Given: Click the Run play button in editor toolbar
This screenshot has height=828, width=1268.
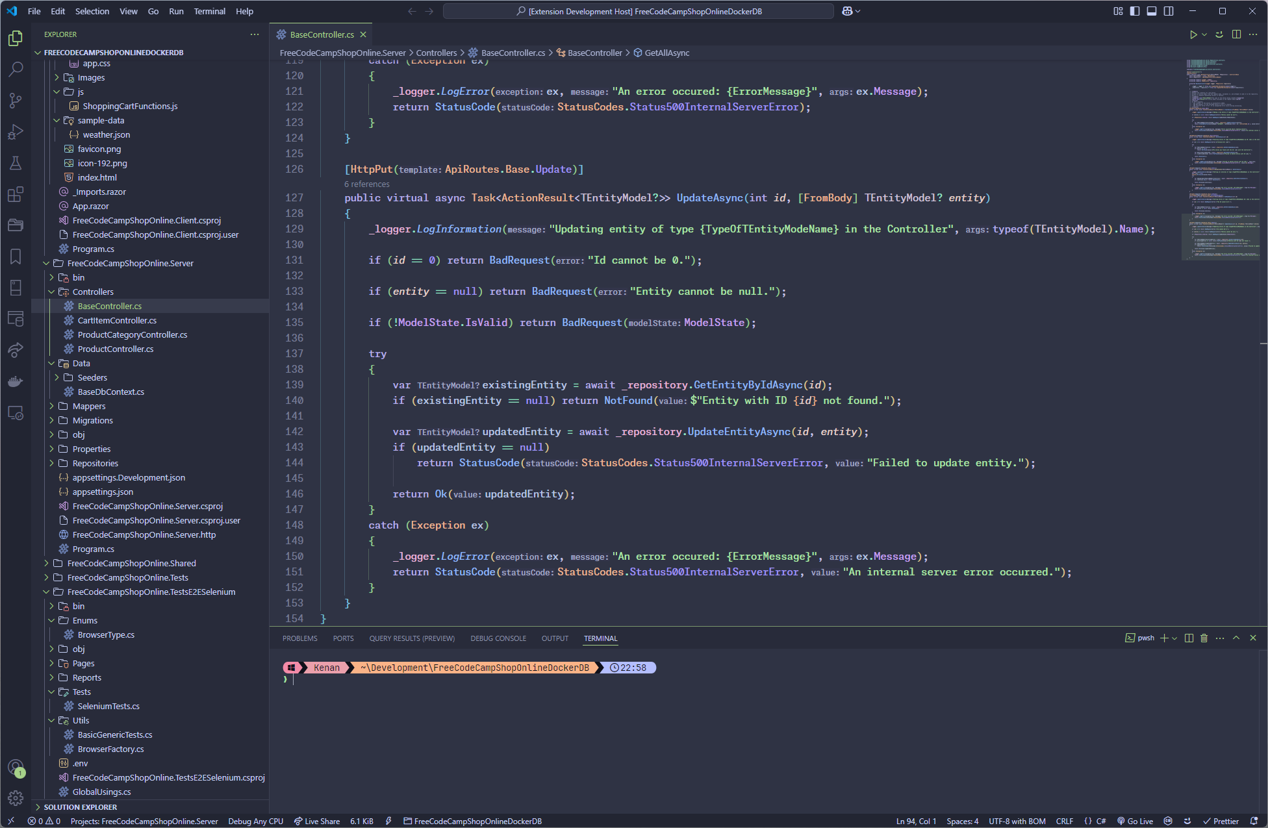Looking at the screenshot, I should (1193, 34).
